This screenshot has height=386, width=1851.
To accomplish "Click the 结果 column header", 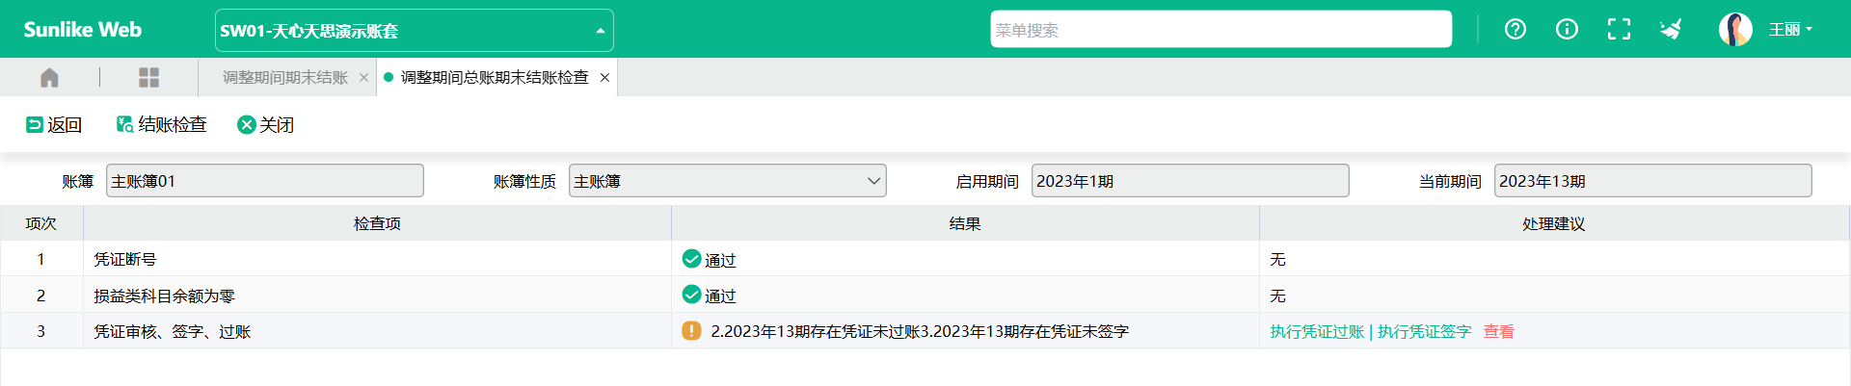I will [965, 223].
